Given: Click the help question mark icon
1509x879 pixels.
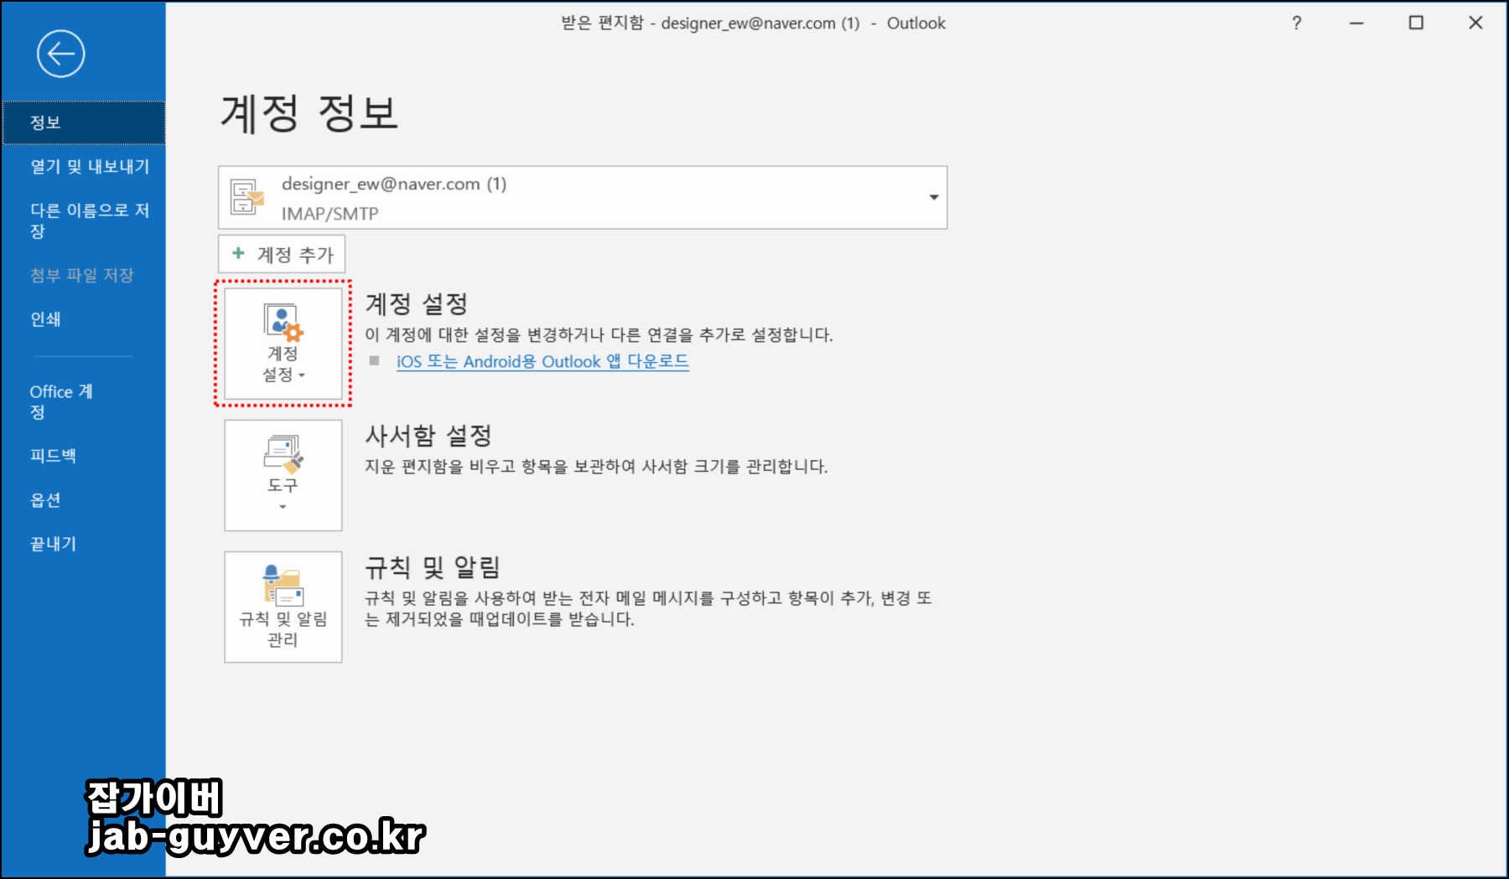Looking at the screenshot, I should pyautogui.click(x=1297, y=23).
